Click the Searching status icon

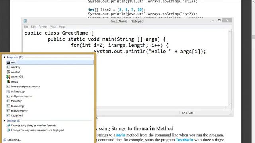(5, 140)
